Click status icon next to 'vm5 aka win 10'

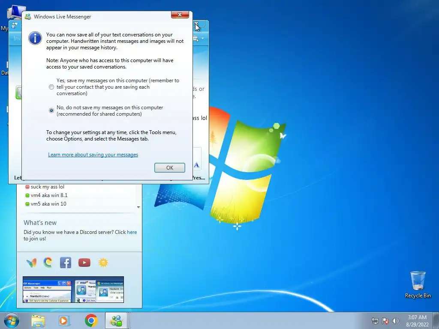pyautogui.click(x=27, y=204)
